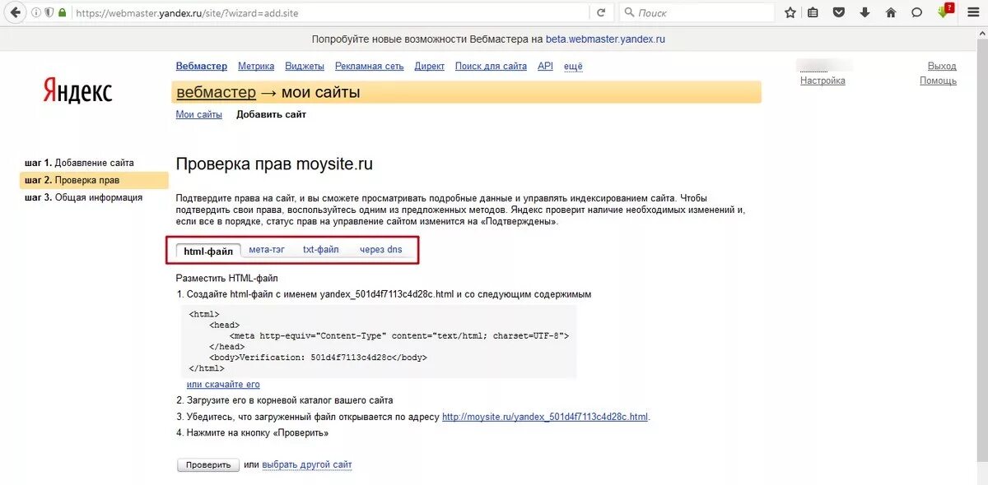The height and width of the screenshot is (485, 988).
Task: Open the downloads arrow icon
Action: 864,12
